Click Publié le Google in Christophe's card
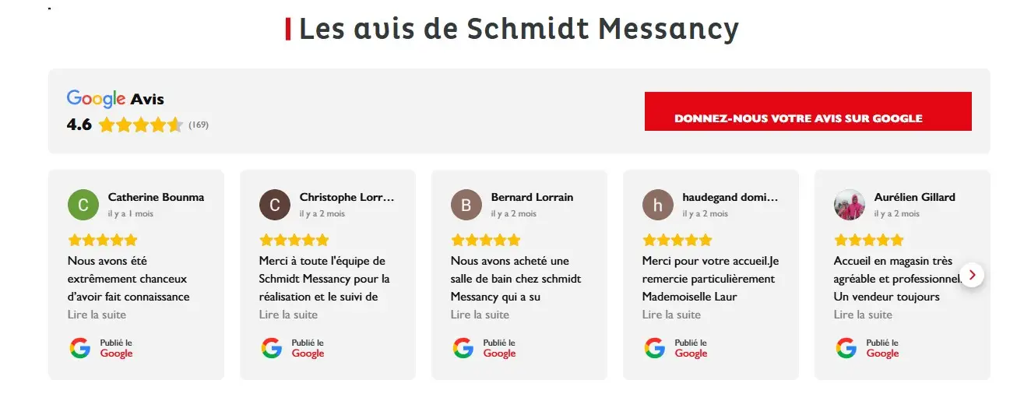This screenshot has height=394, width=1024. coord(306,348)
